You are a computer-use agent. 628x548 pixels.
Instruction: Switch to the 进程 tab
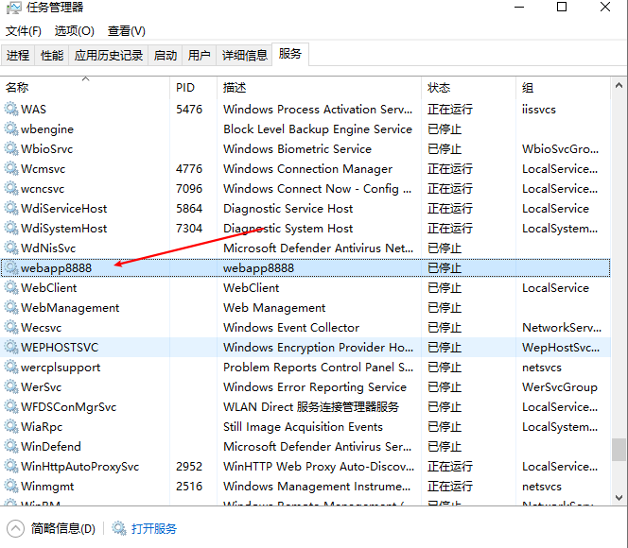(18, 55)
